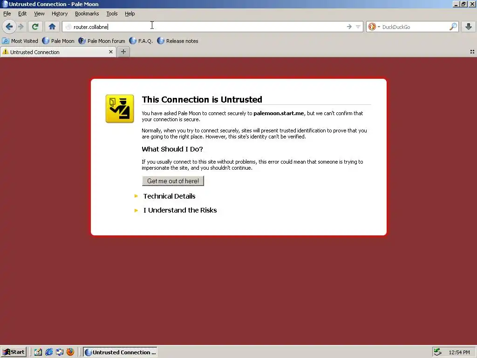Open the Help menu
This screenshot has width=477, height=358.
[x=130, y=14]
